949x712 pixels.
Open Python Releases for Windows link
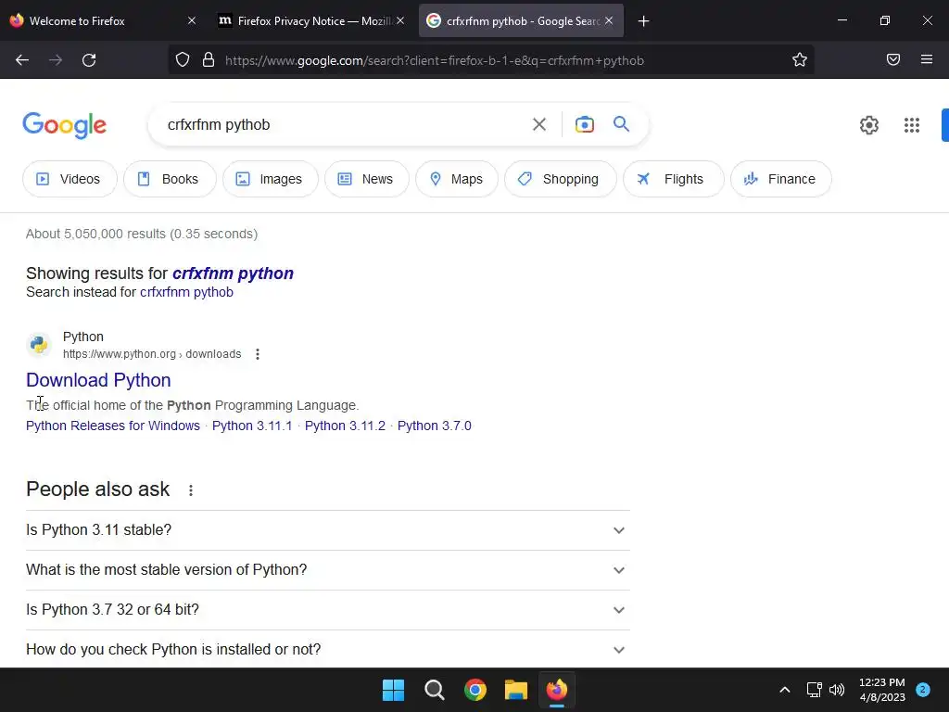pyautogui.click(x=112, y=426)
